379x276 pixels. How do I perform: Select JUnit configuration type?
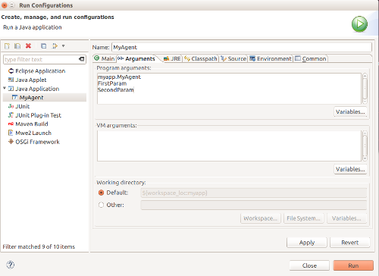19,106
